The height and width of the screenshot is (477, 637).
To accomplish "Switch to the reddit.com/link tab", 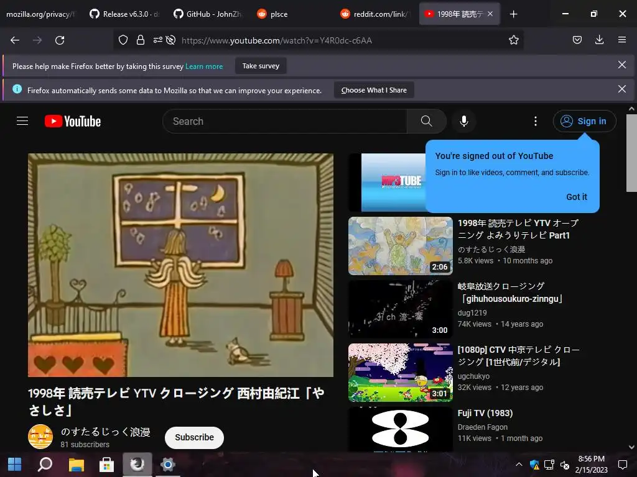I will [375, 14].
